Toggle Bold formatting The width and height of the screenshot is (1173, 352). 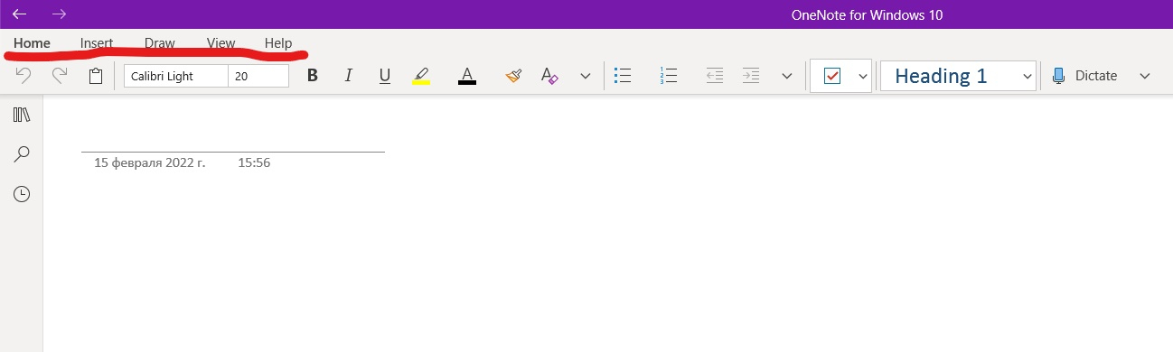coord(313,76)
